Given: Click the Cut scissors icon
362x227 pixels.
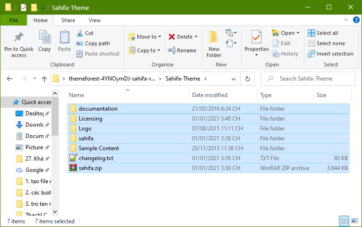Looking at the screenshot, I should [x=80, y=33].
